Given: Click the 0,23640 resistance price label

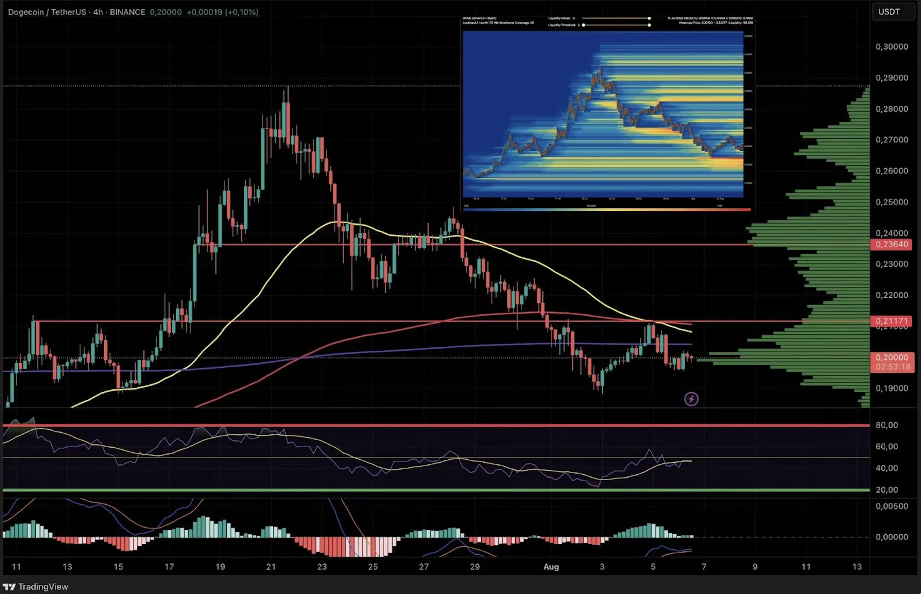Looking at the screenshot, I should point(892,244).
